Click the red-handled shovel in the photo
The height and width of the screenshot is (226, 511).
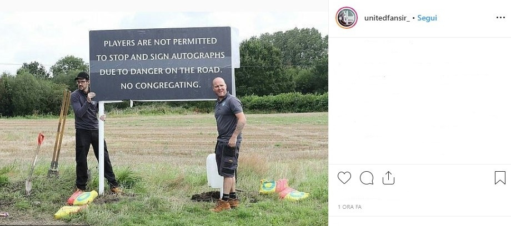pos(34,163)
